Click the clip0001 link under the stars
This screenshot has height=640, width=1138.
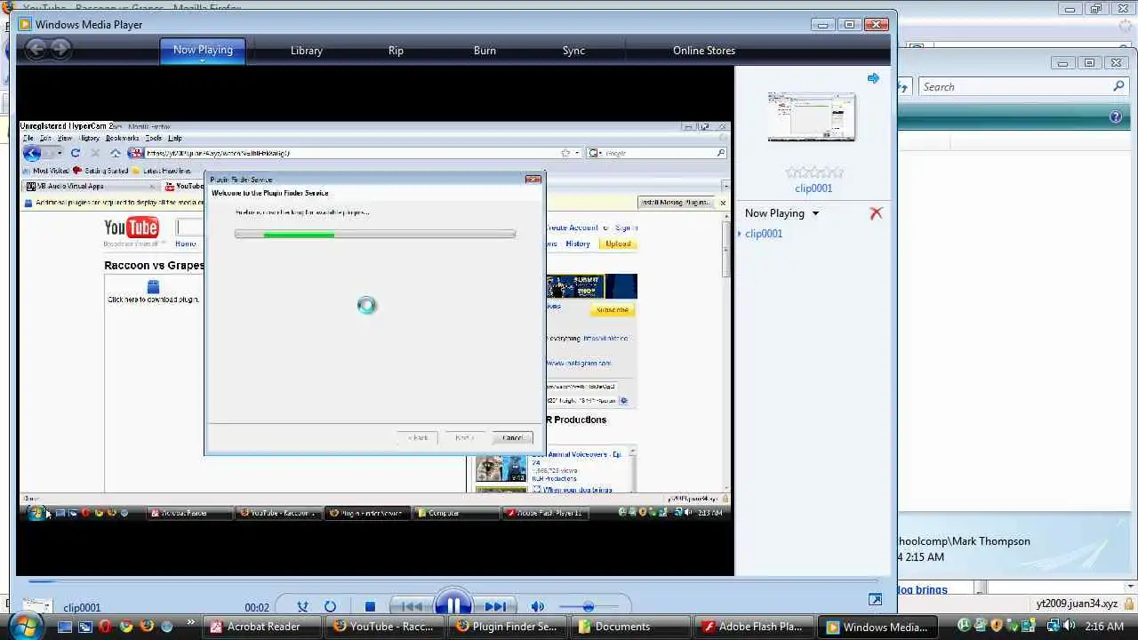click(x=813, y=188)
